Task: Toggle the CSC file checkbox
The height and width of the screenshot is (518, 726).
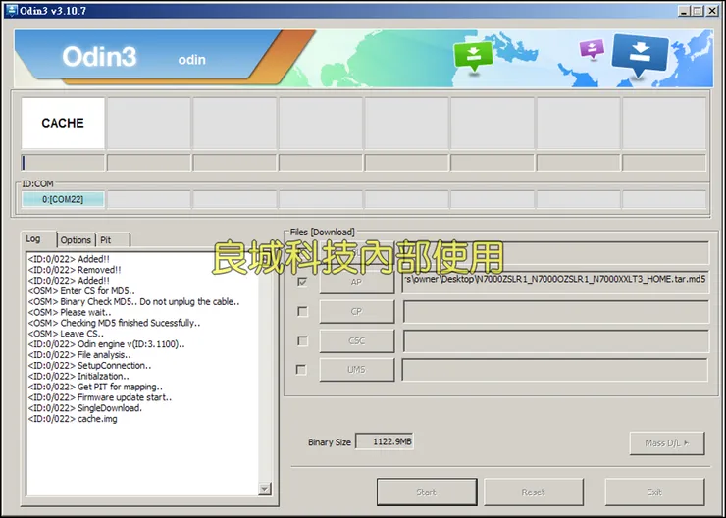Action: 302,341
